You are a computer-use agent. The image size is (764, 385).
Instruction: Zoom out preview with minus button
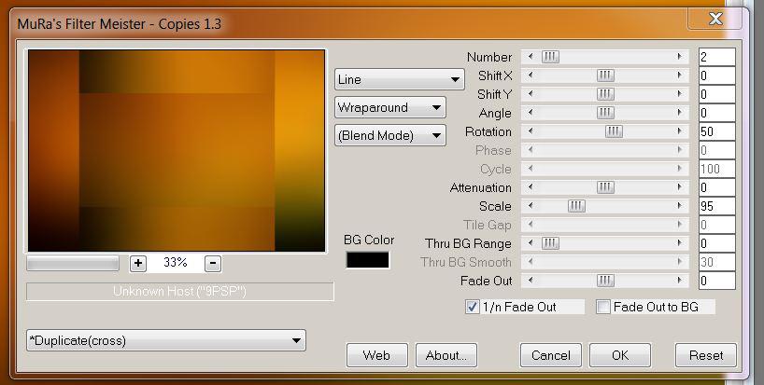click(213, 263)
